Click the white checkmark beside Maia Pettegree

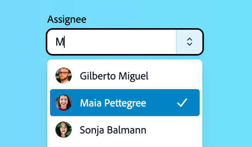(182, 103)
